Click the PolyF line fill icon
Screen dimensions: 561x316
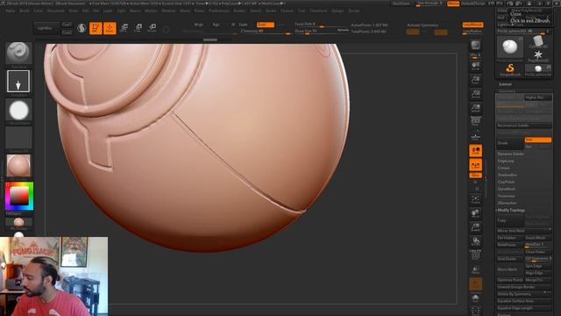tap(475, 255)
